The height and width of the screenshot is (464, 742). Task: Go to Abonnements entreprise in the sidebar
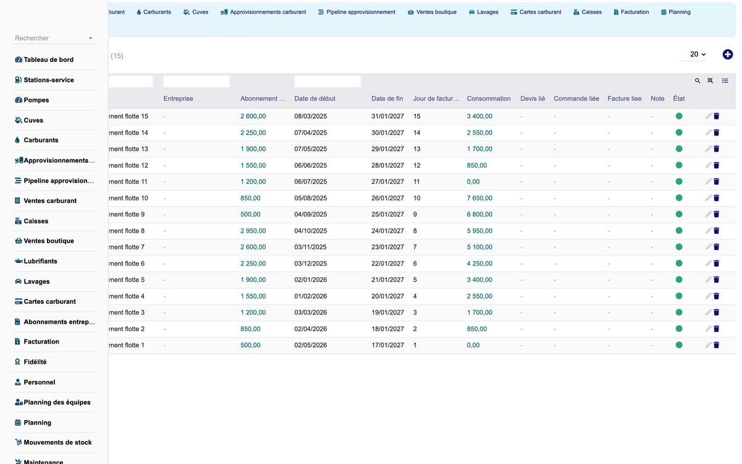[x=59, y=322]
